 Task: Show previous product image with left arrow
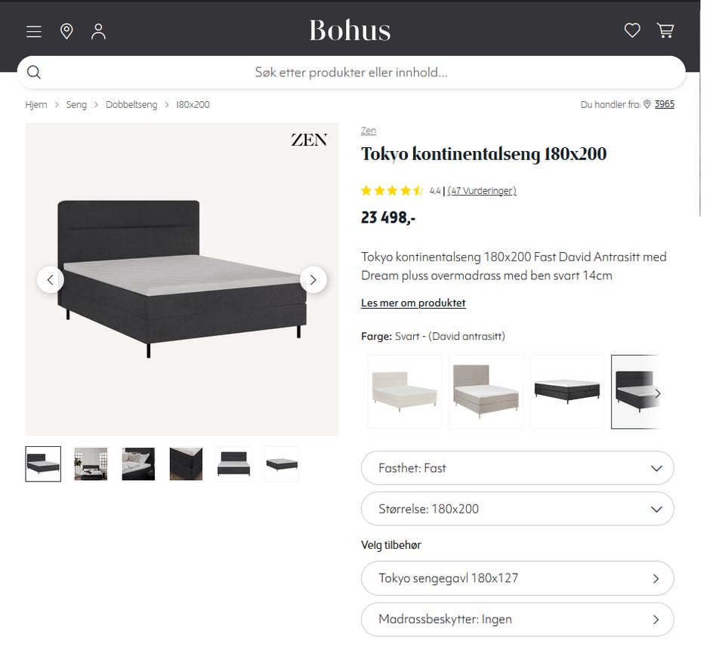pyautogui.click(x=51, y=279)
